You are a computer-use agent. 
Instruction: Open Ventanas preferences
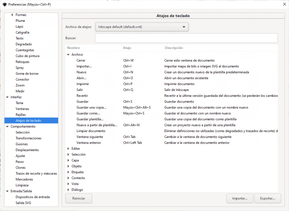[x=22, y=109]
